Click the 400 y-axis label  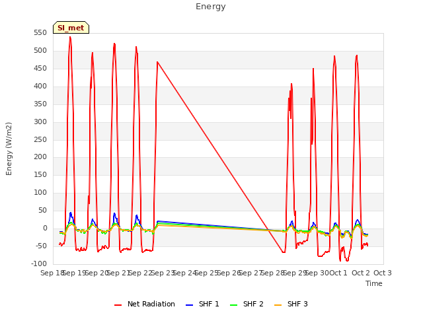point(40,86)
